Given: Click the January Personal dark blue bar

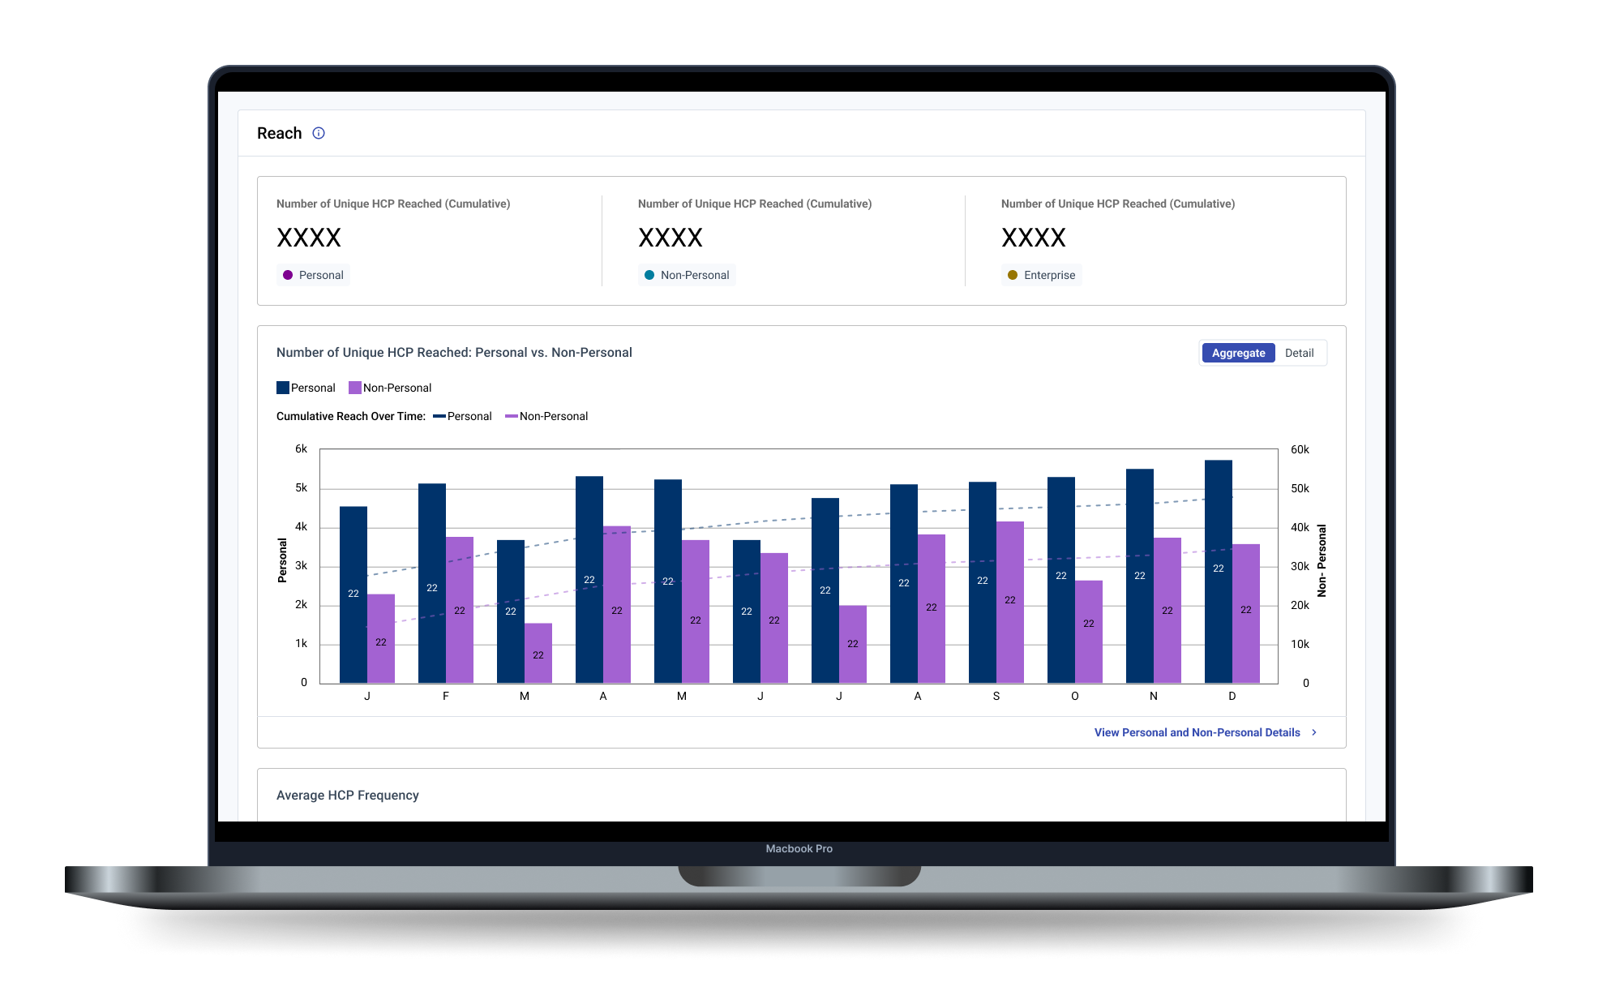Looking at the screenshot, I should [x=353, y=594].
